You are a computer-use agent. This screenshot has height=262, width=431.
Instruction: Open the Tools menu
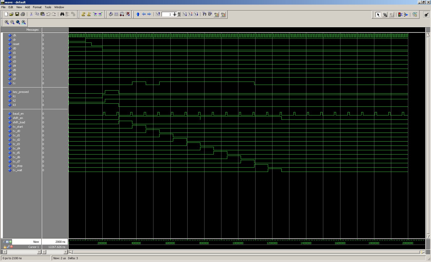pos(48,7)
